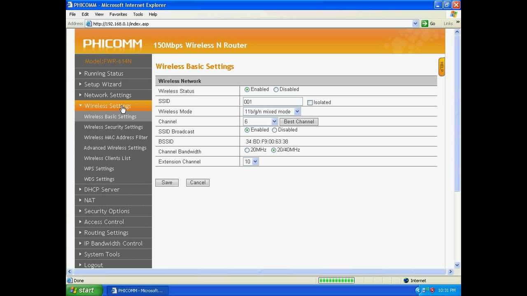Viewport: 527px width, 296px height.
Task: Select 20MHz channel bandwidth
Action: pyautogui.click(x=247, y=150)
